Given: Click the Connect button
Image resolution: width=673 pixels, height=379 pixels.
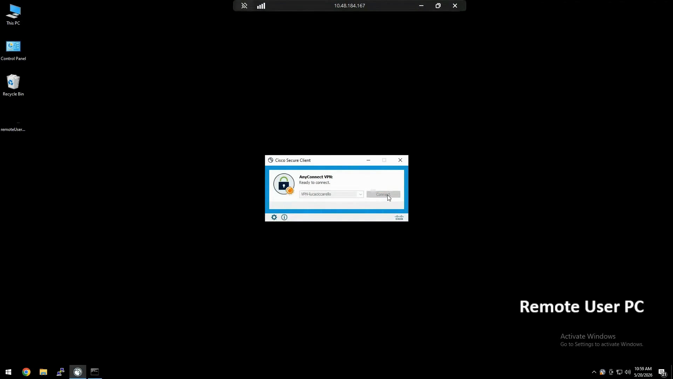Looking at the screenshot, I should pyautogui.click(x=383, y=194).
